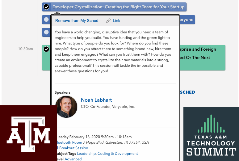Filter by Breakout Session type

pos(73,148)
